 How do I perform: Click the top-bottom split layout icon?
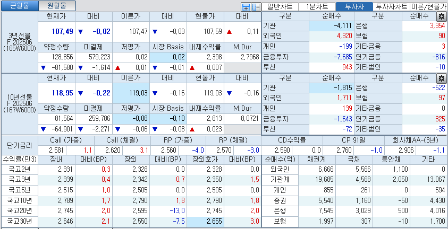[245, 6]
